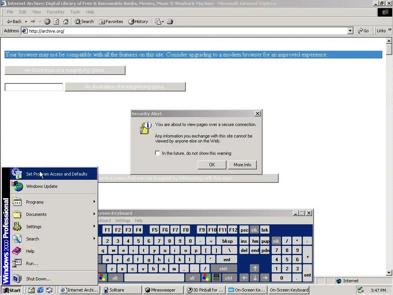Image resolution: width=393 pixels, height=295 pixels.
Task: Click the Show Desktop quick launch icon
Action: pos(31,290)
